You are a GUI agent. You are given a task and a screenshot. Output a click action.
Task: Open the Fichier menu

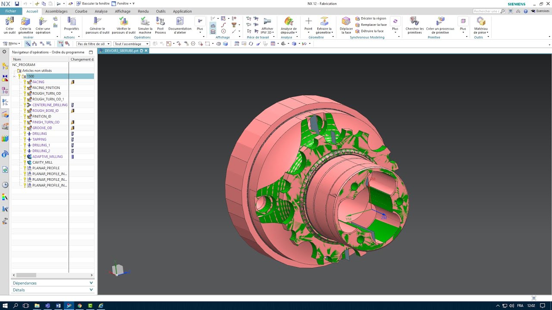click(x=11, y=11)
